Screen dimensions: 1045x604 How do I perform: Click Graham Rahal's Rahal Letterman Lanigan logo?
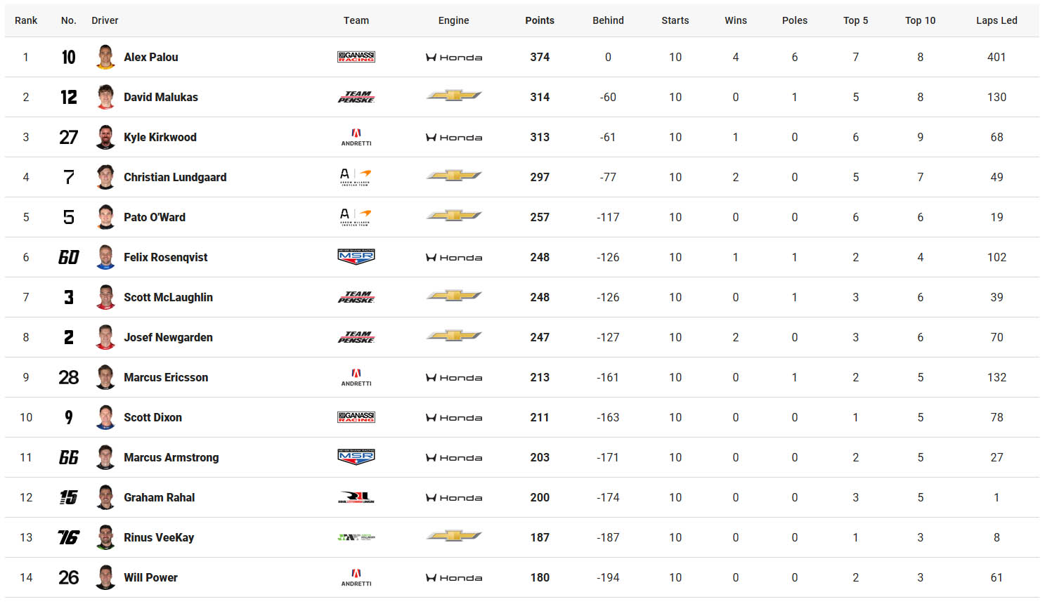(356, 497)
